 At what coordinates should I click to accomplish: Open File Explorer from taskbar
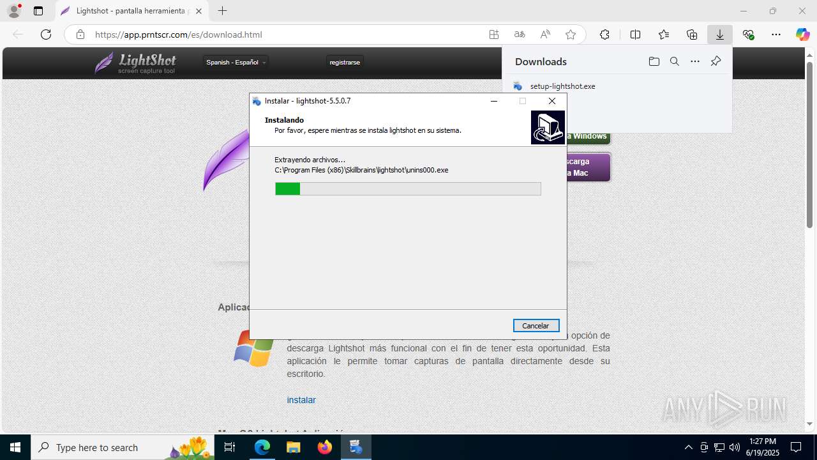pyautogui.click(x=293, y=447)
